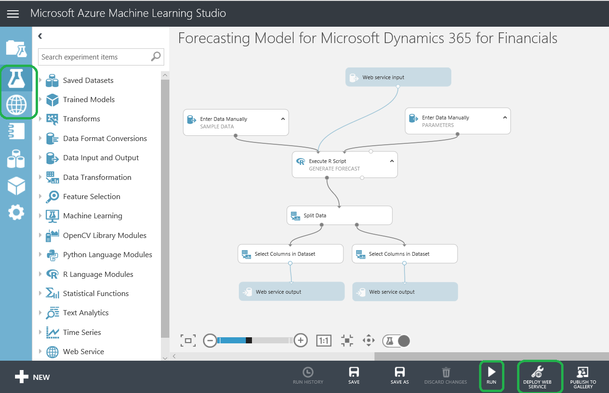Open the hamburger navigation menu
Image resolution: width=609 pixels, height=393 pixels.
tap(13, 14)
